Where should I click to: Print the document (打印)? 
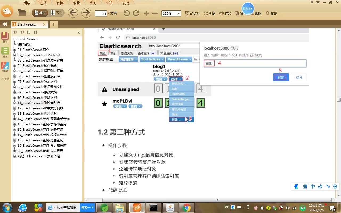[x=225, y=13]
